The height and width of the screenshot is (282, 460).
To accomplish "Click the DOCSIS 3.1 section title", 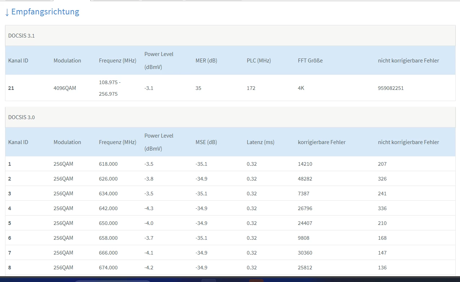I will click(x=21, y=36).
